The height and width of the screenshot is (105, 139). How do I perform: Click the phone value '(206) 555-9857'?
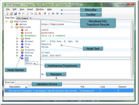[51, 56]
